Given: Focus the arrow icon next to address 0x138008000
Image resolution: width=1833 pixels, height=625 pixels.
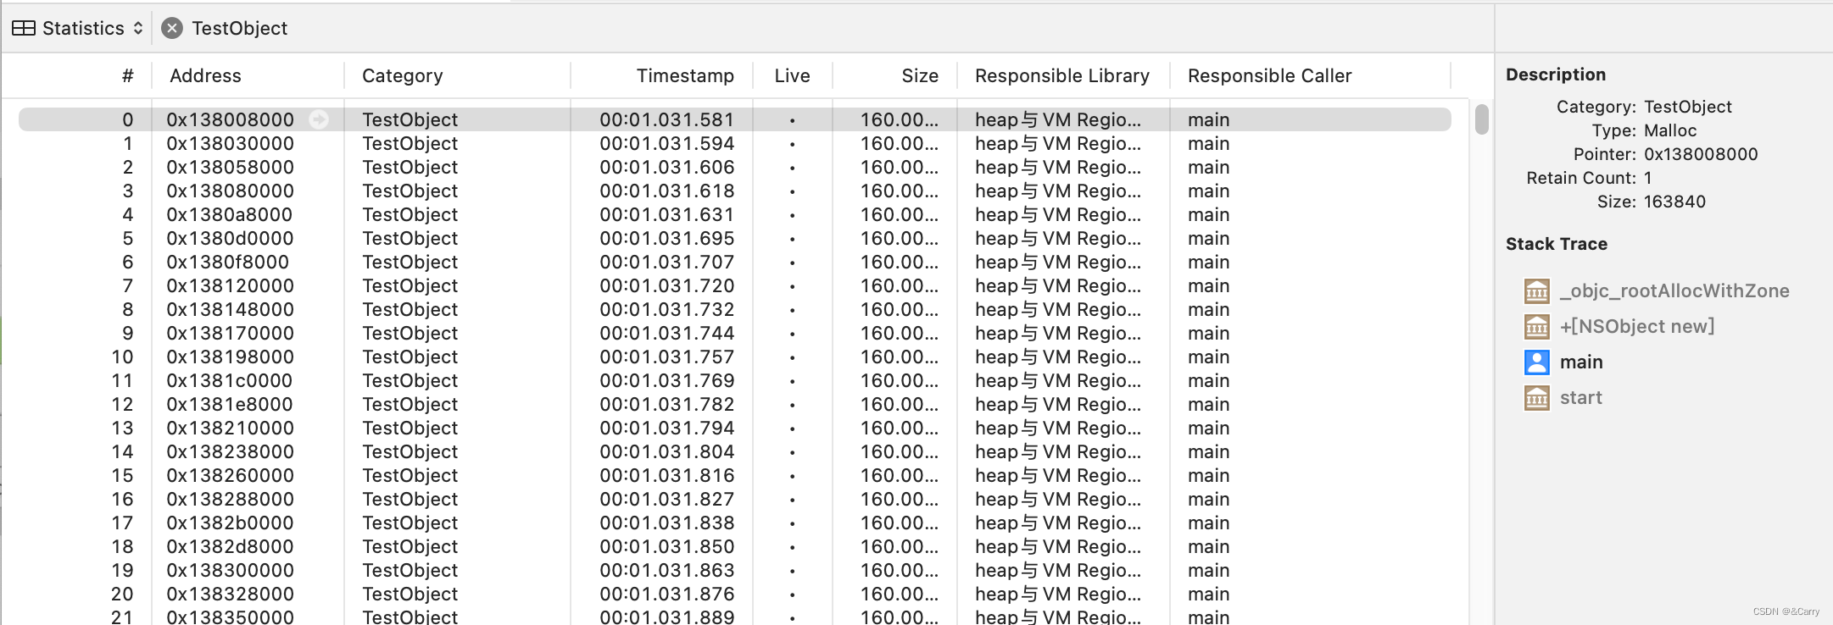Looking at the screenshot, I should (x=319, y=119).
